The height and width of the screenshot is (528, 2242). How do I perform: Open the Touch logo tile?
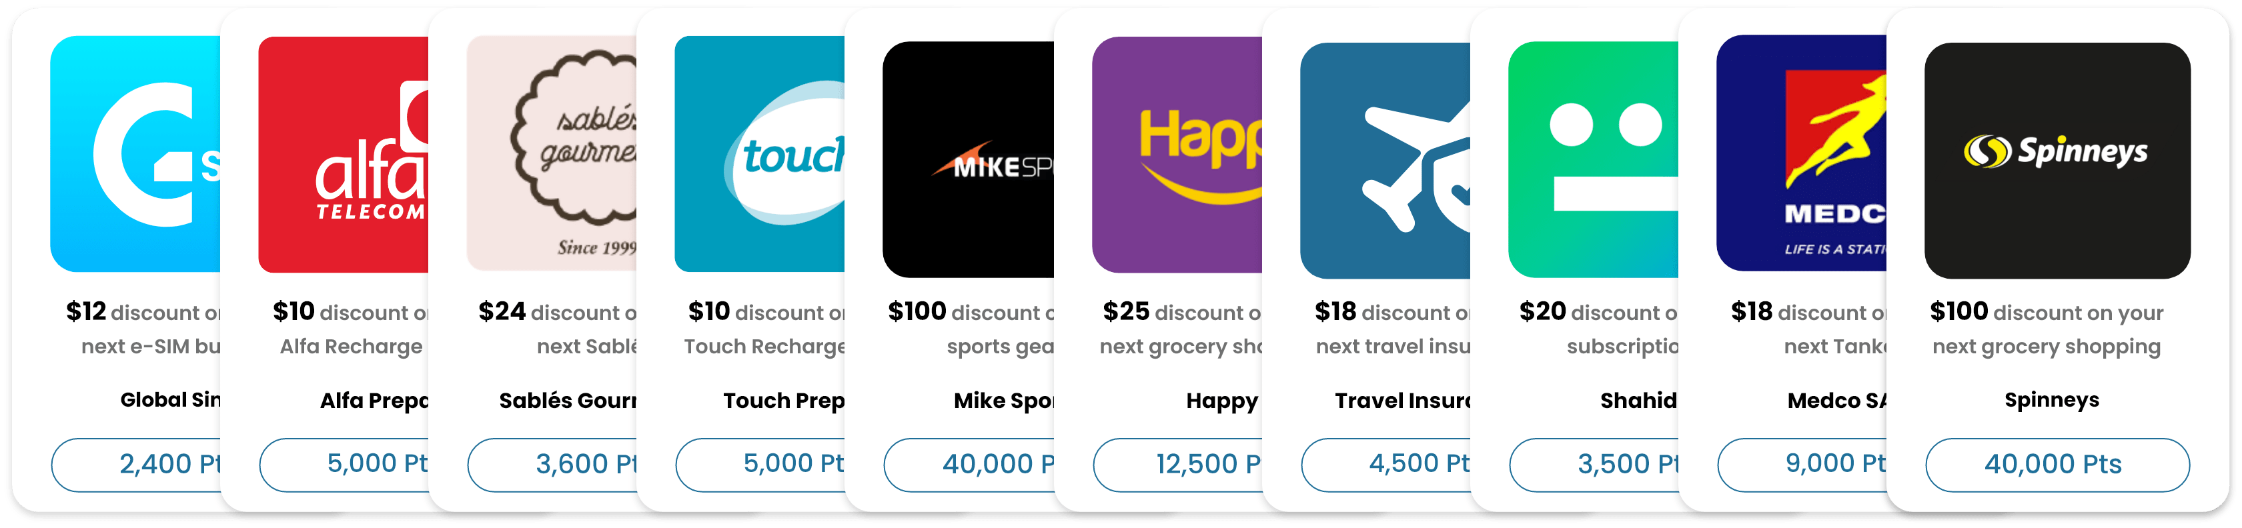pyautogui.click(x=760, y=154)
